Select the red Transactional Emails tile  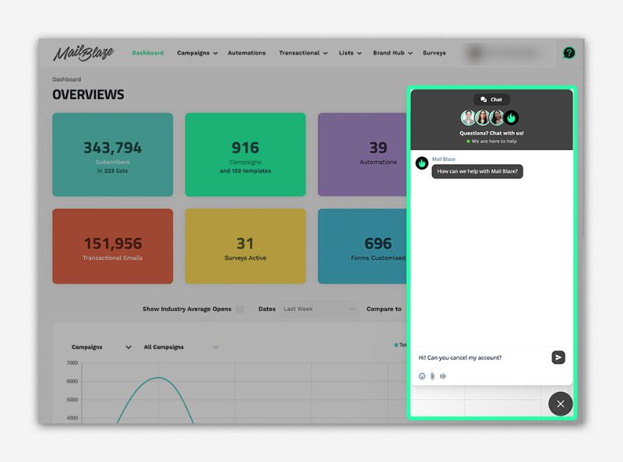[113, 247]
